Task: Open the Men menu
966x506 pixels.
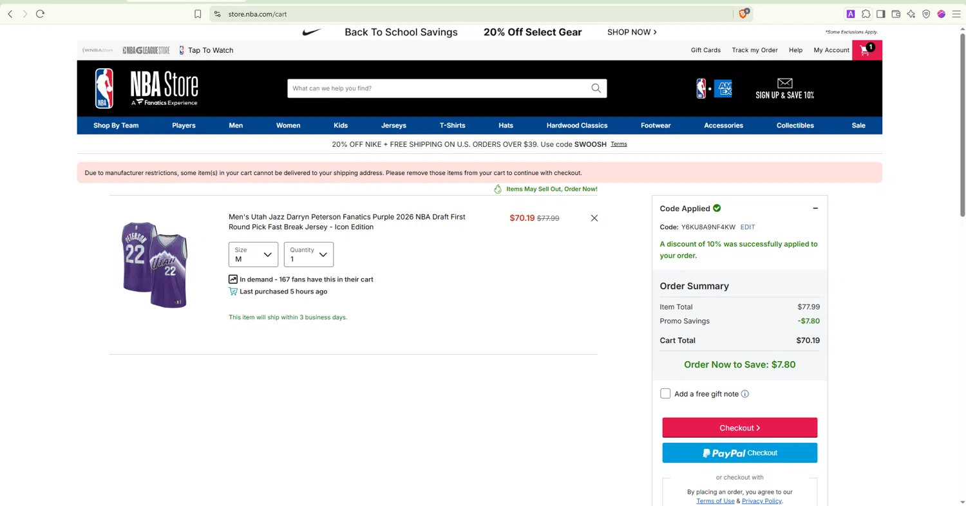Action: (236, 126)
